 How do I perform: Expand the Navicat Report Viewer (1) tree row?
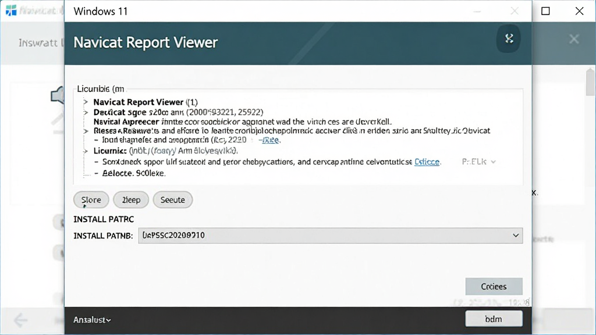pyautogui.click(x=86, y=102)
